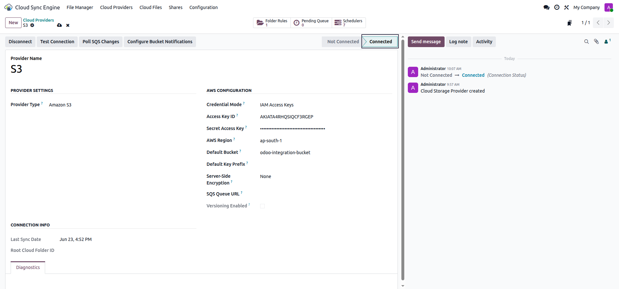Switch to the Diagnostics tab

(28, 267)
